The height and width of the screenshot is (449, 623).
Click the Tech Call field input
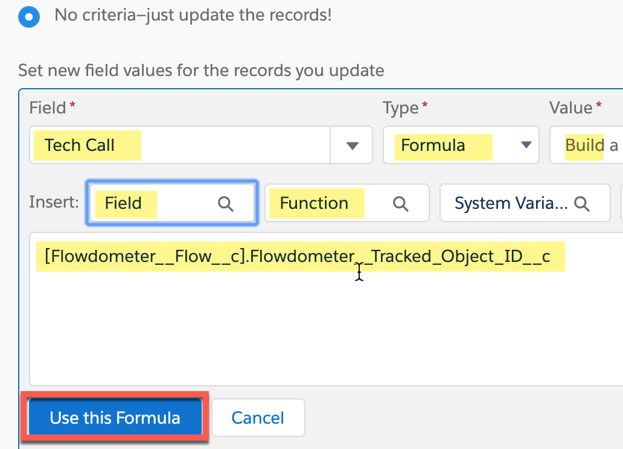tap(180, 145)
